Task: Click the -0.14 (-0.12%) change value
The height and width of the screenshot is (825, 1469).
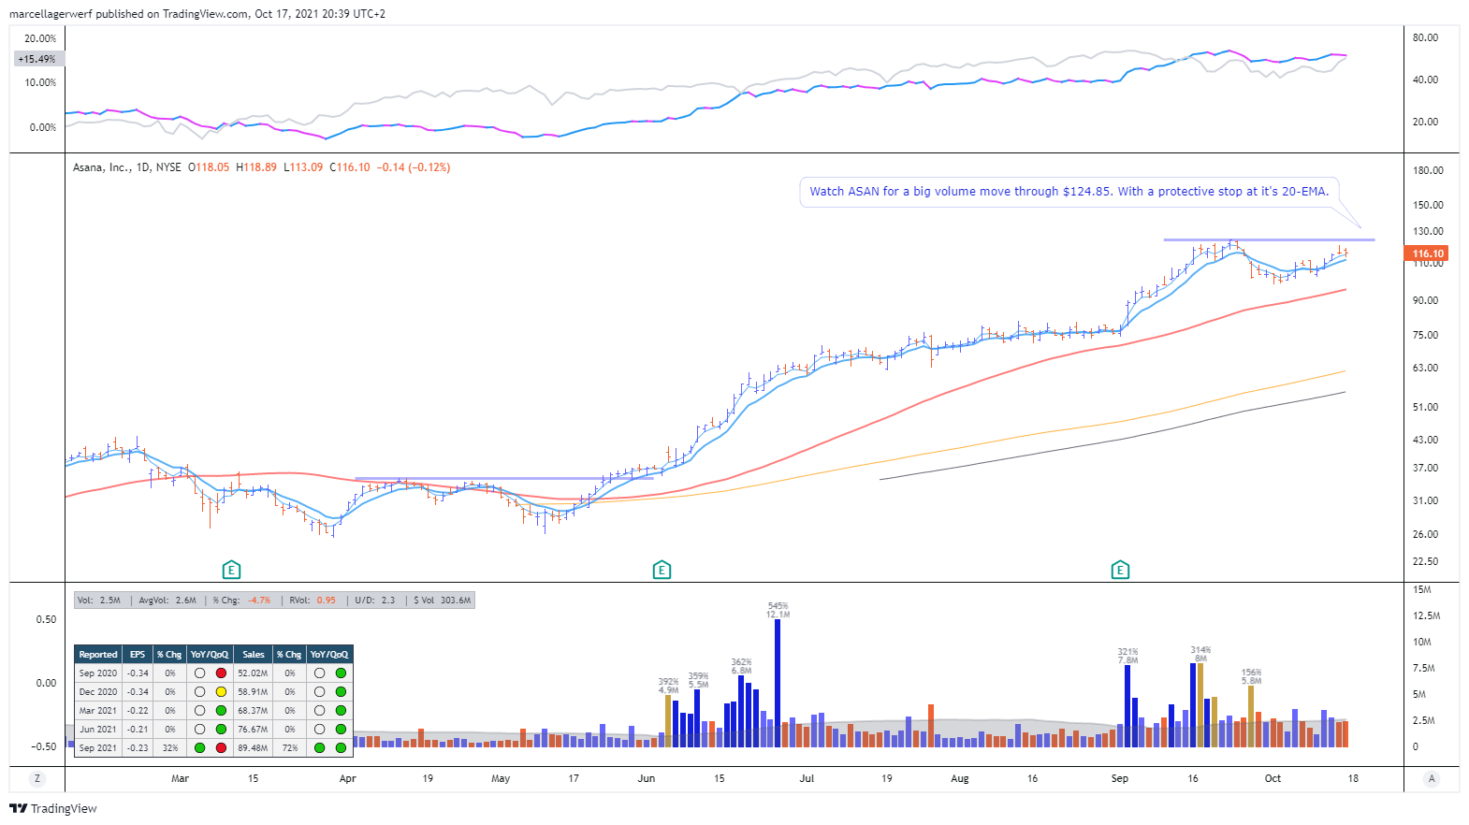Action: point(414,167)
